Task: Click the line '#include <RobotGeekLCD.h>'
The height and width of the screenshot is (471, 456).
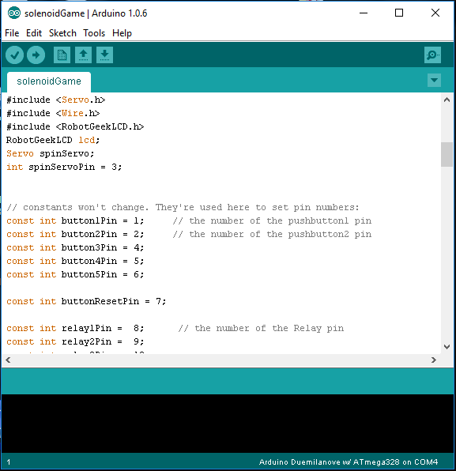Action: click(x=75, y=126)
